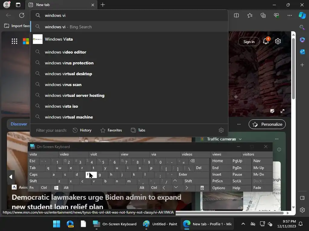Open the tab actions menu icon
Image resolution: width=309 pixels, height=231 pixels.
18,5
